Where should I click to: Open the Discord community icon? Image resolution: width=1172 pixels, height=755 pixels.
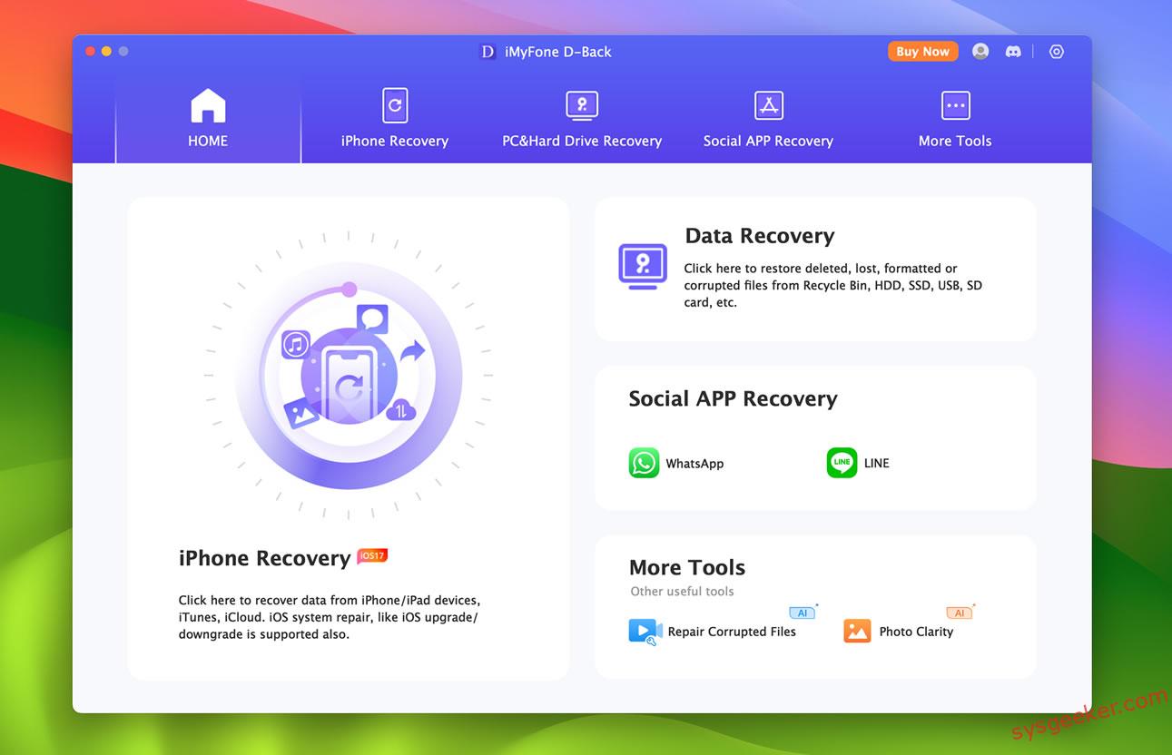1013,52
